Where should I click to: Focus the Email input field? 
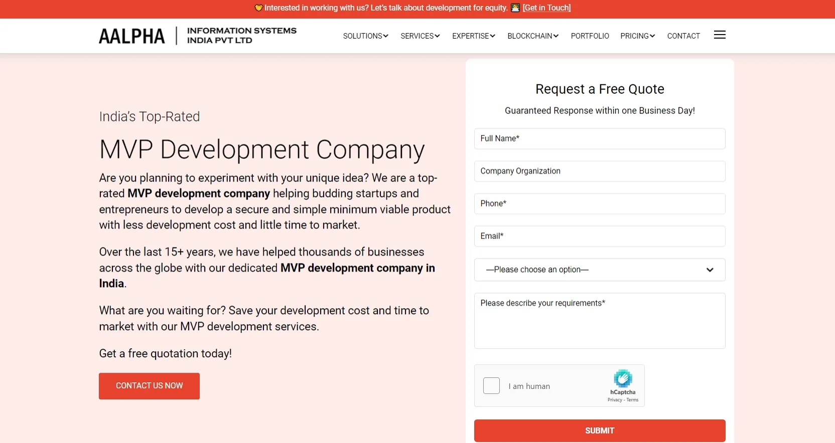point(600,236)
